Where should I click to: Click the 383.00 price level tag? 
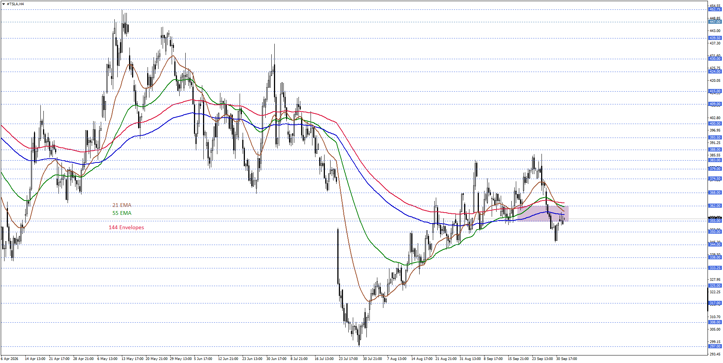click(x=715, y=160)
